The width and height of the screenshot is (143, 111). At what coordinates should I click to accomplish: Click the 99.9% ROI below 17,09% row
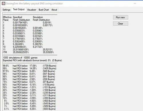pos(29,66)
